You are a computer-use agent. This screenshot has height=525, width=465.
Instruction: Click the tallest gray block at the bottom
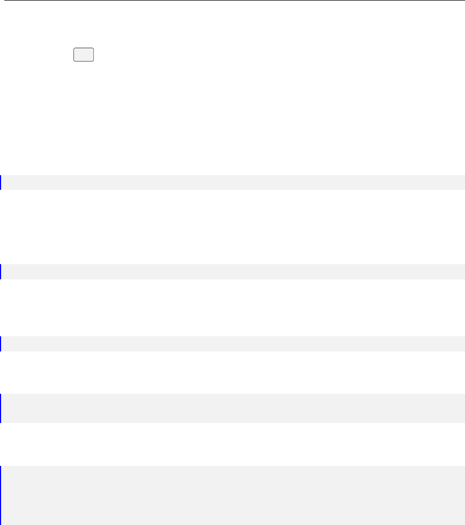pyautogui.click(x=233, y=495)
